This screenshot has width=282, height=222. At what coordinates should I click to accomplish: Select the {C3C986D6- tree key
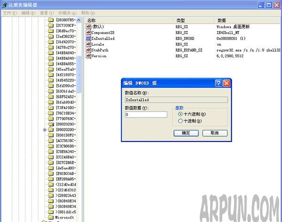point(66,146)
